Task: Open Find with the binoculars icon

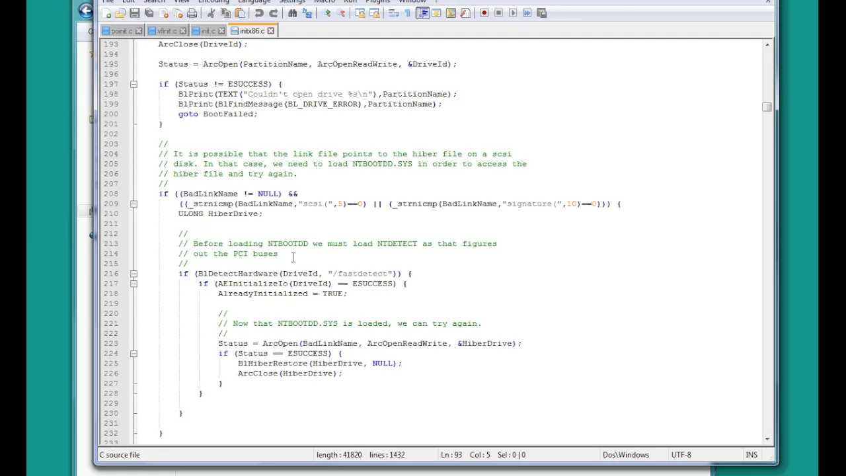Action: coord(293,13)
